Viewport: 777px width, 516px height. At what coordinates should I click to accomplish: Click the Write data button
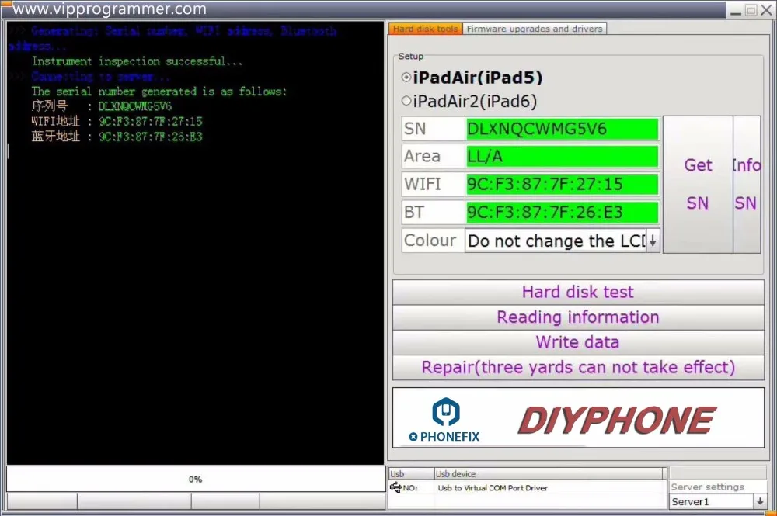click(578, 342)
